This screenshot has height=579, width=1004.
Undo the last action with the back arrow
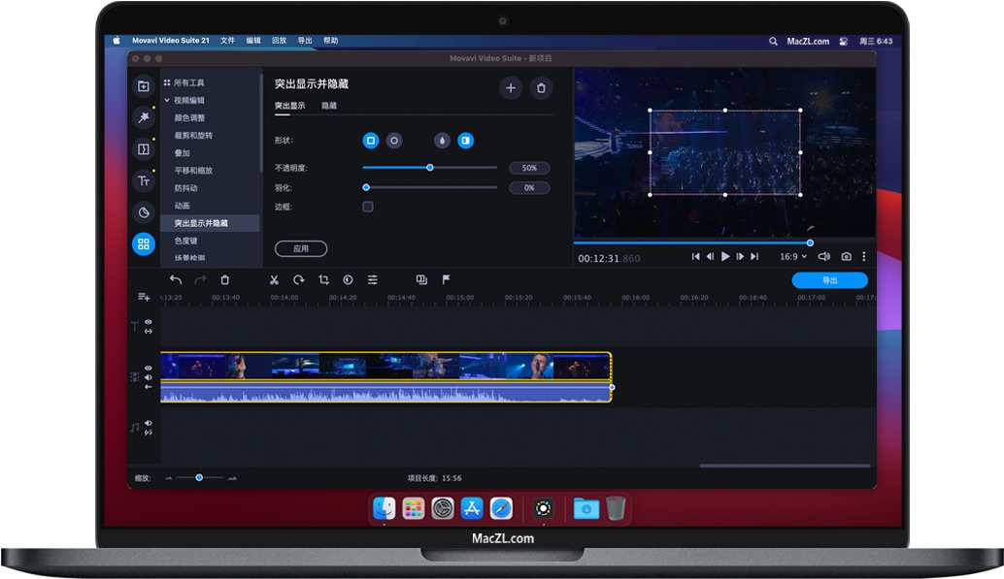tap(175, 279)
